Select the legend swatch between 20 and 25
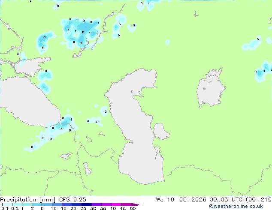Viewport: 272px width, 210px height. (x=76, y=204)
